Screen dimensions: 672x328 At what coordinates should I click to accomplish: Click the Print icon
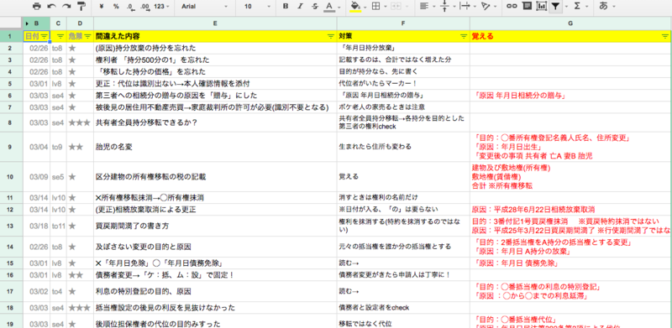click(37, 7)
